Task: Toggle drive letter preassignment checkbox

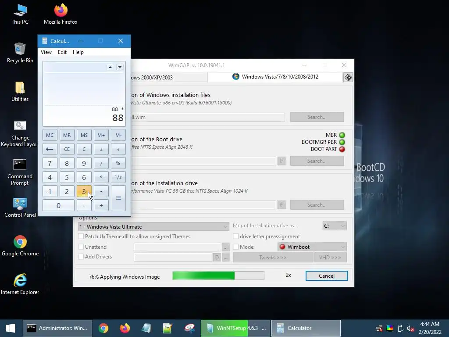Action: [x=235, y=237]
